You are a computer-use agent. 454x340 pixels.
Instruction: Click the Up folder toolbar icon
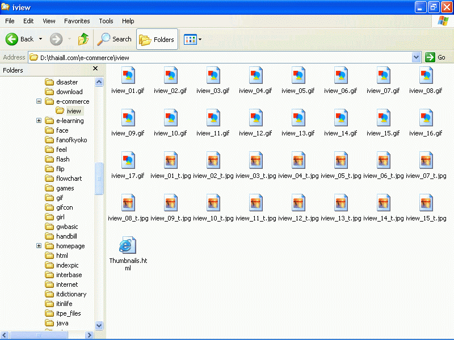point(83,39)
